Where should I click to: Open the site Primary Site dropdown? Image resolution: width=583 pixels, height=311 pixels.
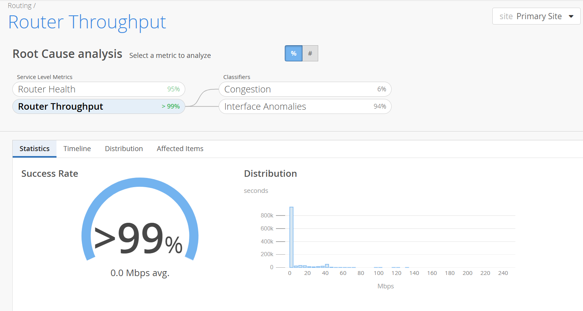point(530,16)
